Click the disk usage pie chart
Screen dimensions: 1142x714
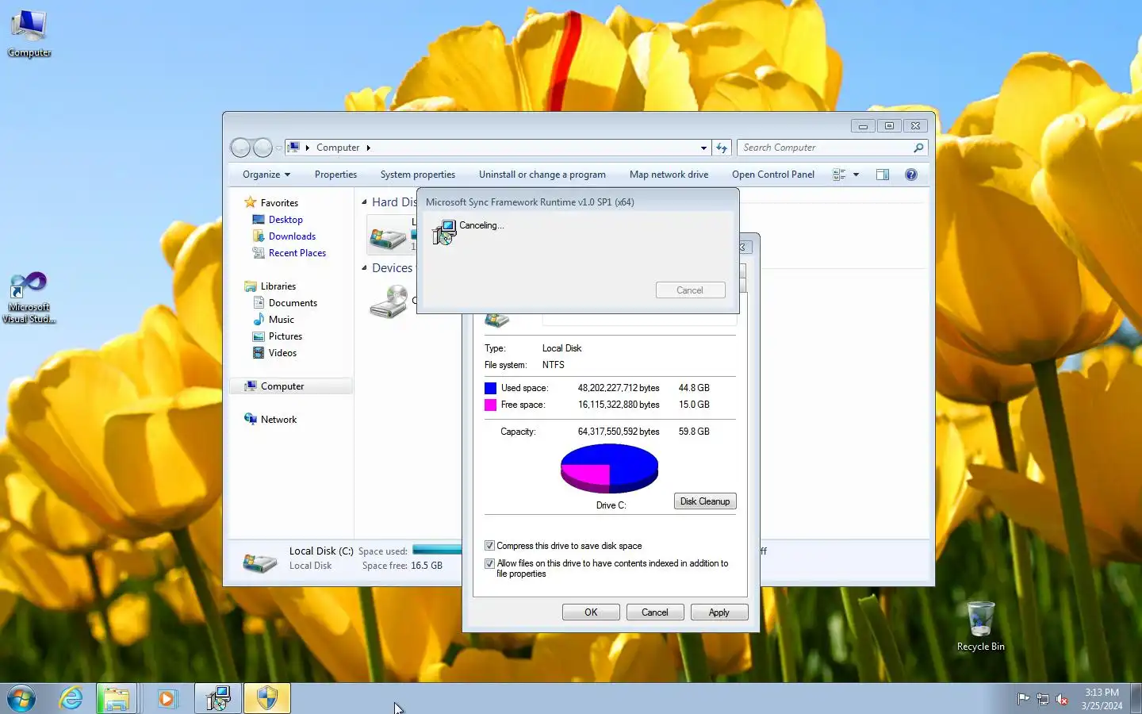(x=609, y=468)
